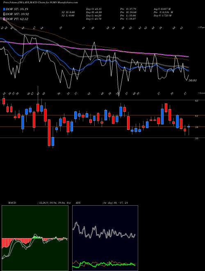Click the 61 price axis label

[x=196, y=116]
